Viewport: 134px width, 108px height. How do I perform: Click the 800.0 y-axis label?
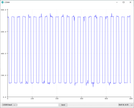(x=3, y=10)
